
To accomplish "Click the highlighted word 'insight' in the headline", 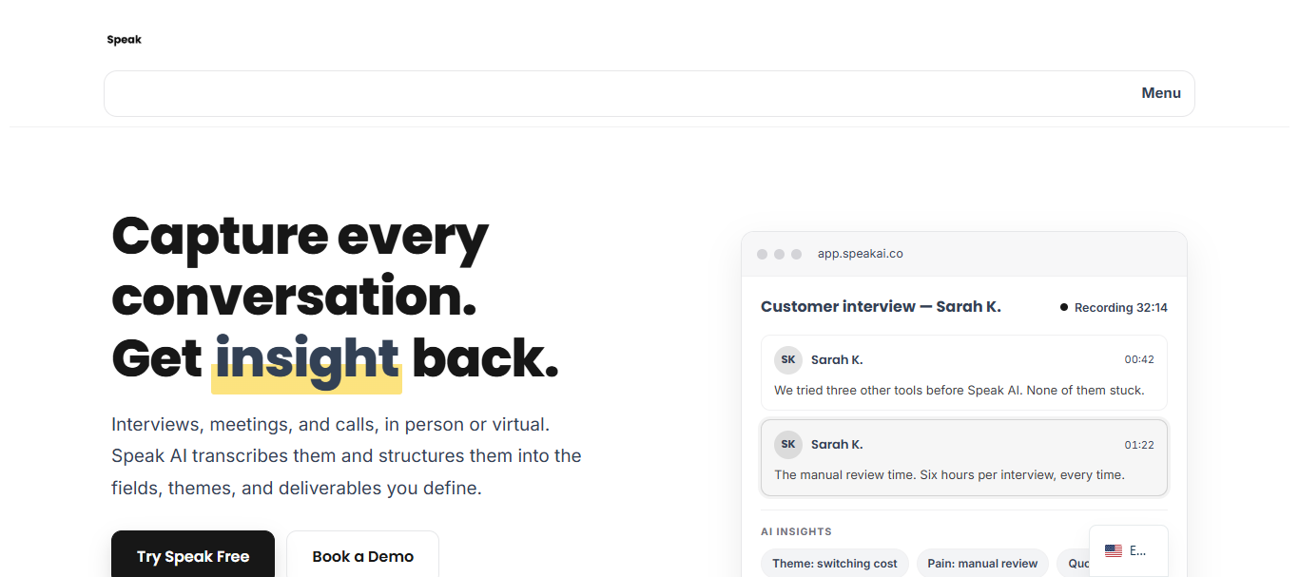I will (306, 359).
